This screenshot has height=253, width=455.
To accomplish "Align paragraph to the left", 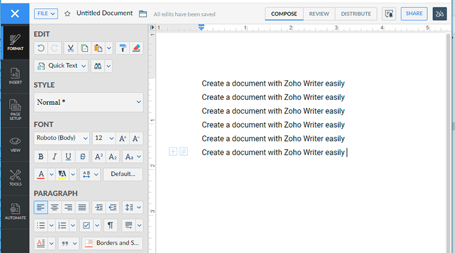I will click(41, 207).
